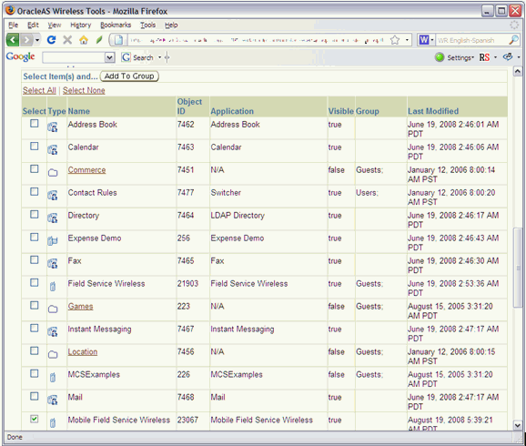Open the Google Search button dropdown arrow
The height and width of the screenshot is (446, 526).
point(159,57)
